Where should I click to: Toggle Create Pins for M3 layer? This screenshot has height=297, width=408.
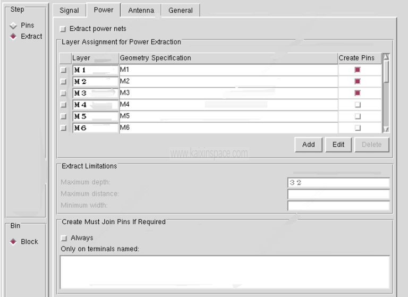[x=358, y=93]
